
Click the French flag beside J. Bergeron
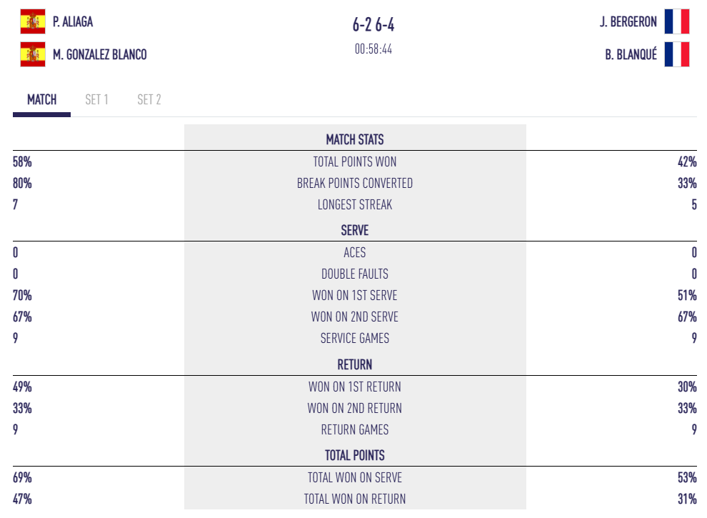(676, 22)
